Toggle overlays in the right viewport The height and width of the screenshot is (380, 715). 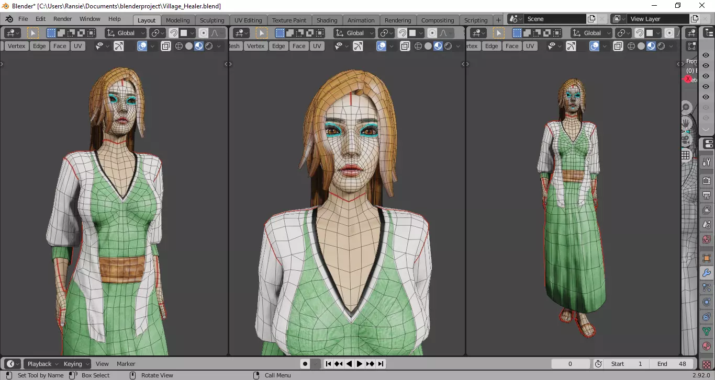tap(595, 46)
